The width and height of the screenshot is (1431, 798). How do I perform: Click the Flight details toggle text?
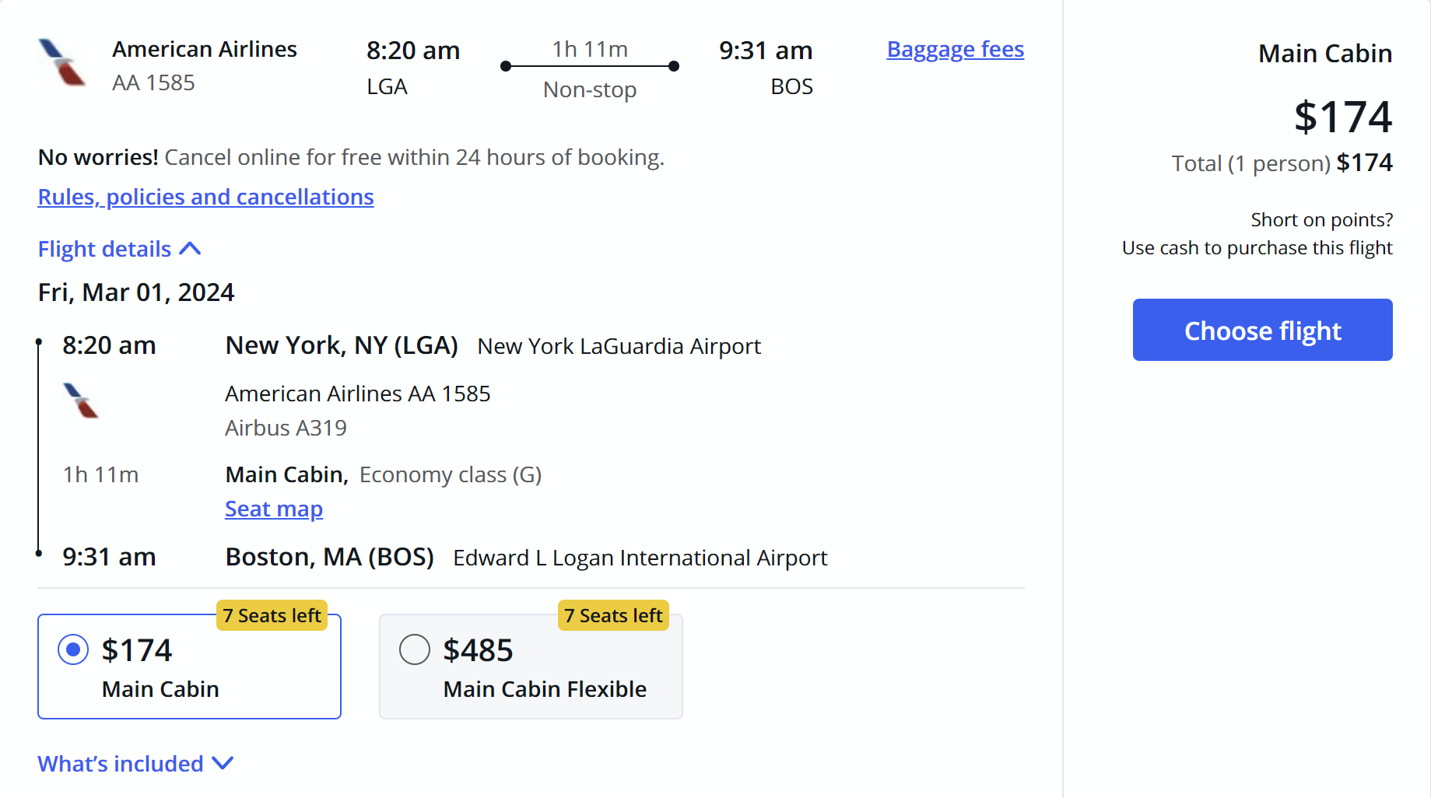click(x=105, y=249)
